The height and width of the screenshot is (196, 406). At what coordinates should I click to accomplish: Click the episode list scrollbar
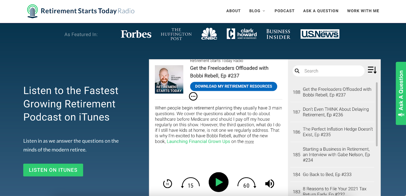tap(377, 114)
